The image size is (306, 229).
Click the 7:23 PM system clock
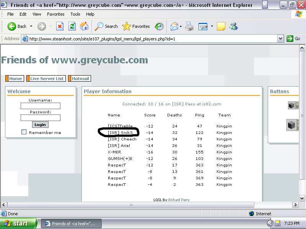292,223
